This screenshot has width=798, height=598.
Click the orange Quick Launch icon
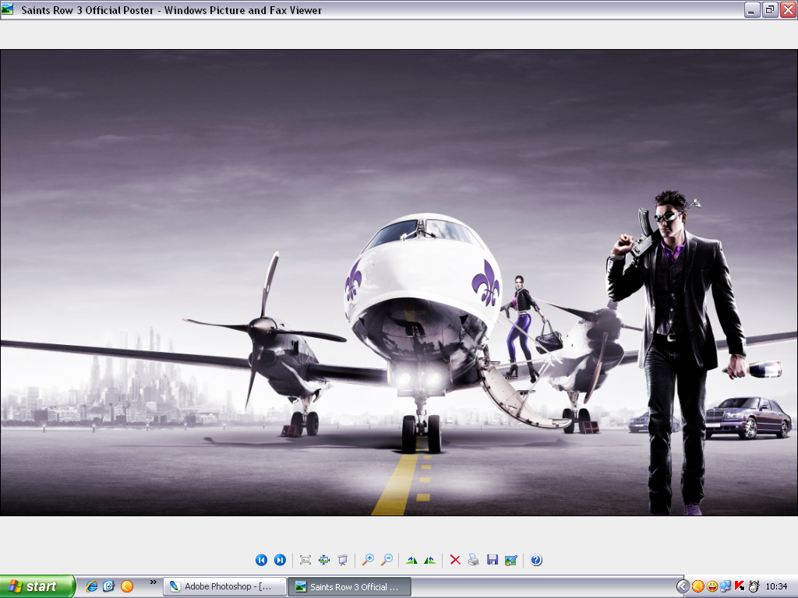[127, 586]
